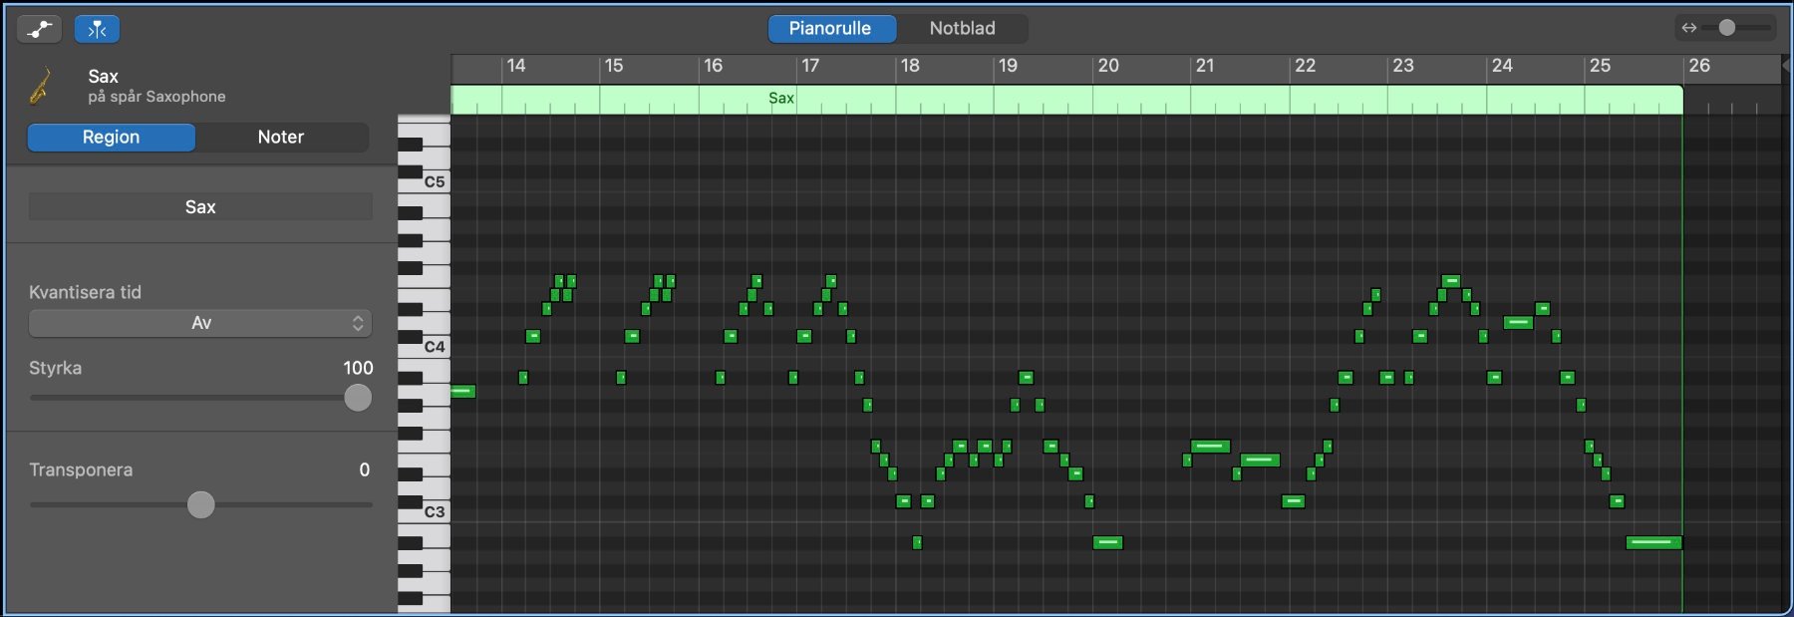
Task: Click the Kvantisera tid stepper arrows
Action: pyautogui.click(x=358, y=323)
